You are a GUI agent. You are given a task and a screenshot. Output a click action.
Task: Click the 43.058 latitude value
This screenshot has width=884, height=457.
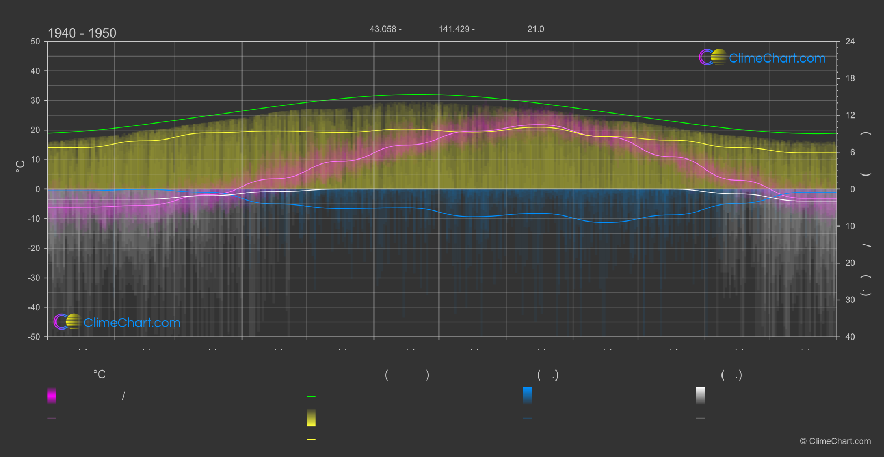pyautogui.click(x=383, y=29)
